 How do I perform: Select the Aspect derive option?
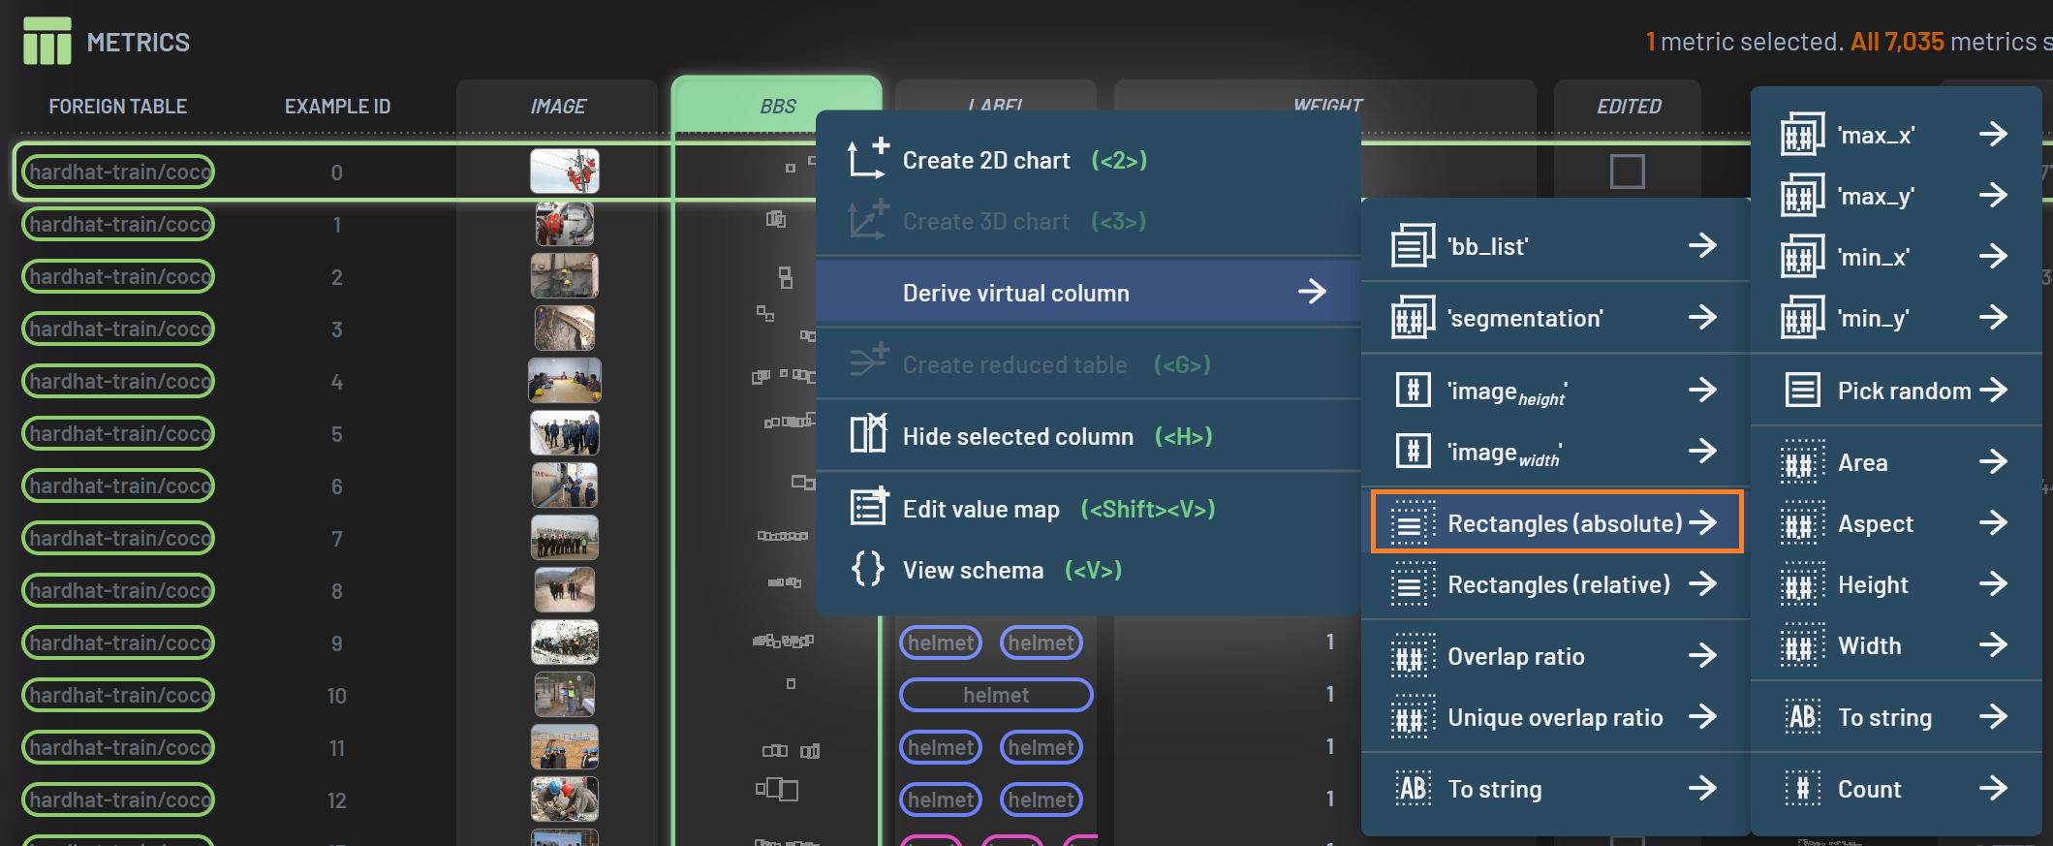[1875, 523]
